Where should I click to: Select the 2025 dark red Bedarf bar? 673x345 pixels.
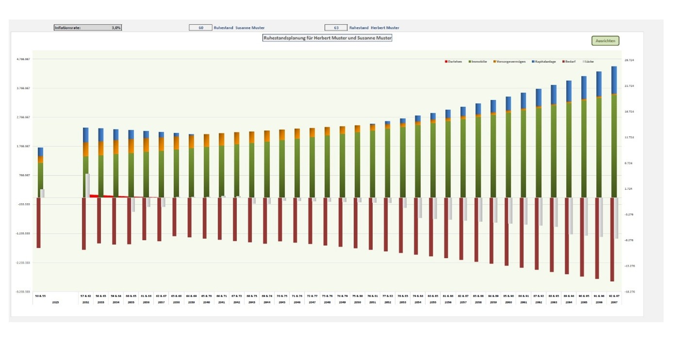[x=38, y=223]
